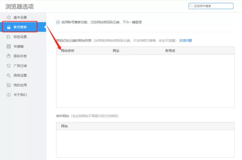Click the shortcut icon beside 快捷键
The width and height of the screenshot is (242, 160).
tap(8, 46)
